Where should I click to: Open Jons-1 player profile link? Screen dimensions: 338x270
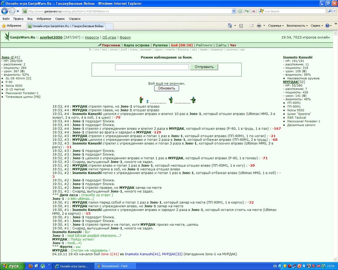coord(7,57)
